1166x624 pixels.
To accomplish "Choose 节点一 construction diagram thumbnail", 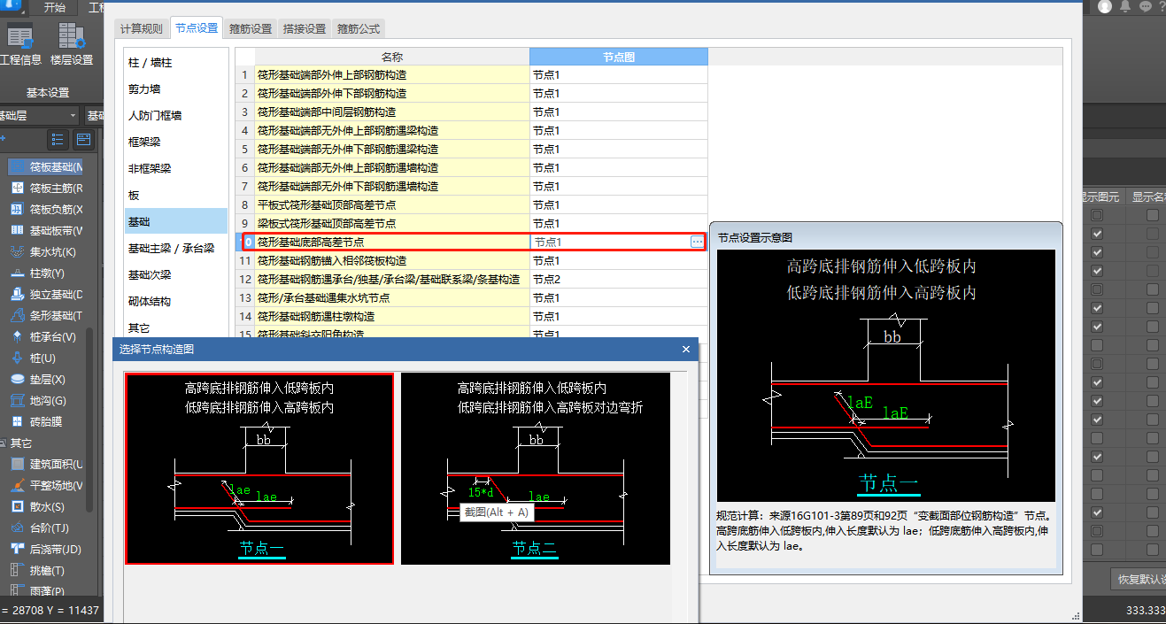I will pos(259,468).
